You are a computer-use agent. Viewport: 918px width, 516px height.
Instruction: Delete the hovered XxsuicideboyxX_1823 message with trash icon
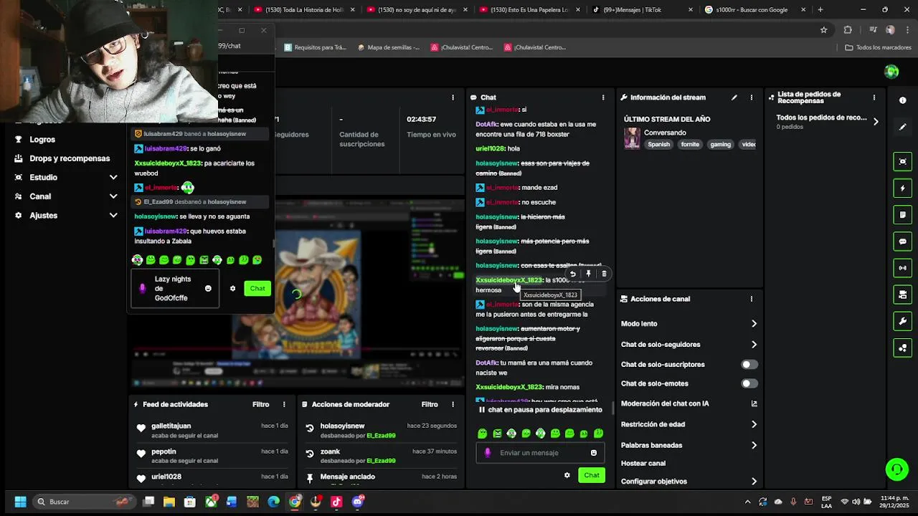604,274
